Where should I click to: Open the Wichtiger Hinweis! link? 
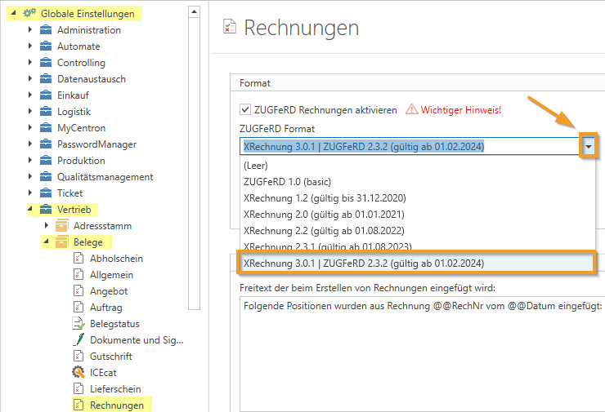(x=460, y=109)
